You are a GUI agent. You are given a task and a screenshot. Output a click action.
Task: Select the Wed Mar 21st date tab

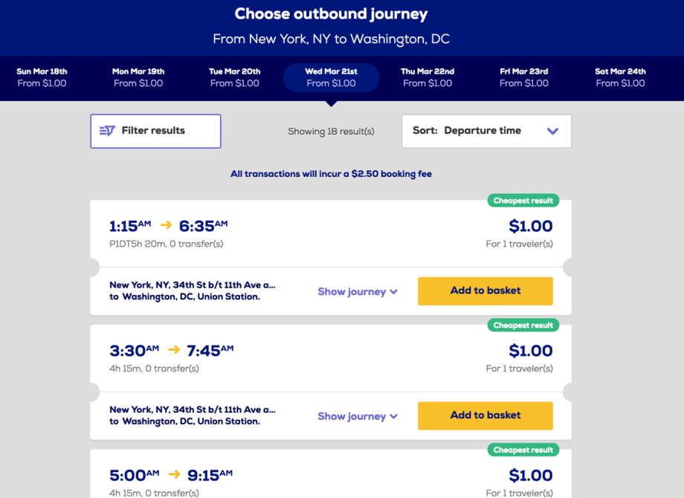coord(331,77)
